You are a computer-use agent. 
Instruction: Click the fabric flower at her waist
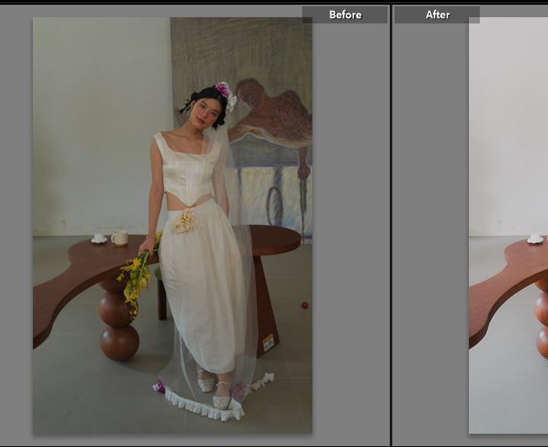tap(186, 221)
